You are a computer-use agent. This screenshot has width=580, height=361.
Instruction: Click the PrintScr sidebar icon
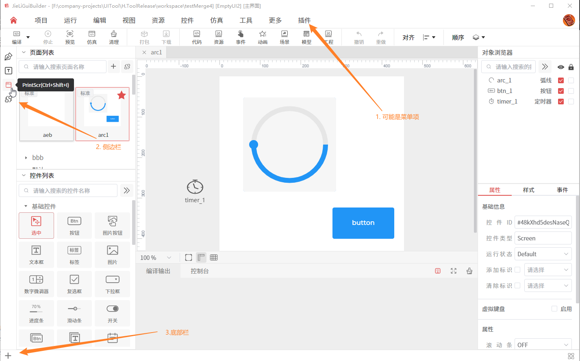(x=8, y=85)
